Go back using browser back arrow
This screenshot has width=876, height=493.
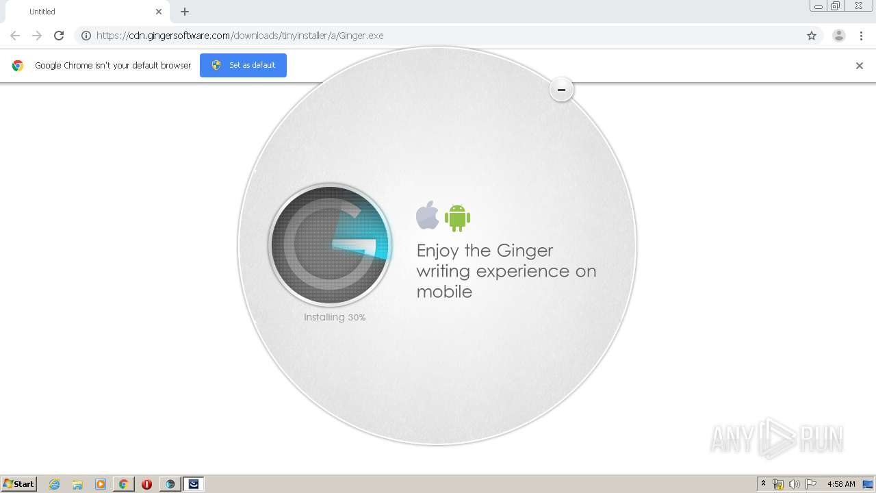(15, 36)
